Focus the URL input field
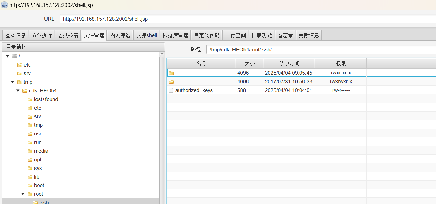 point(248,19)
